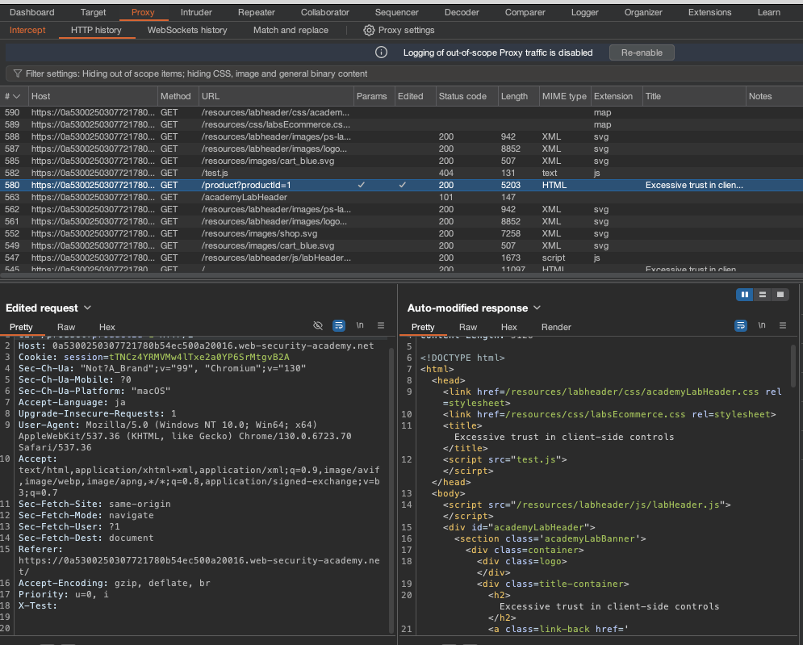
Task: Switch to the Sequencer tab
Action: click(x=396, y=12)
